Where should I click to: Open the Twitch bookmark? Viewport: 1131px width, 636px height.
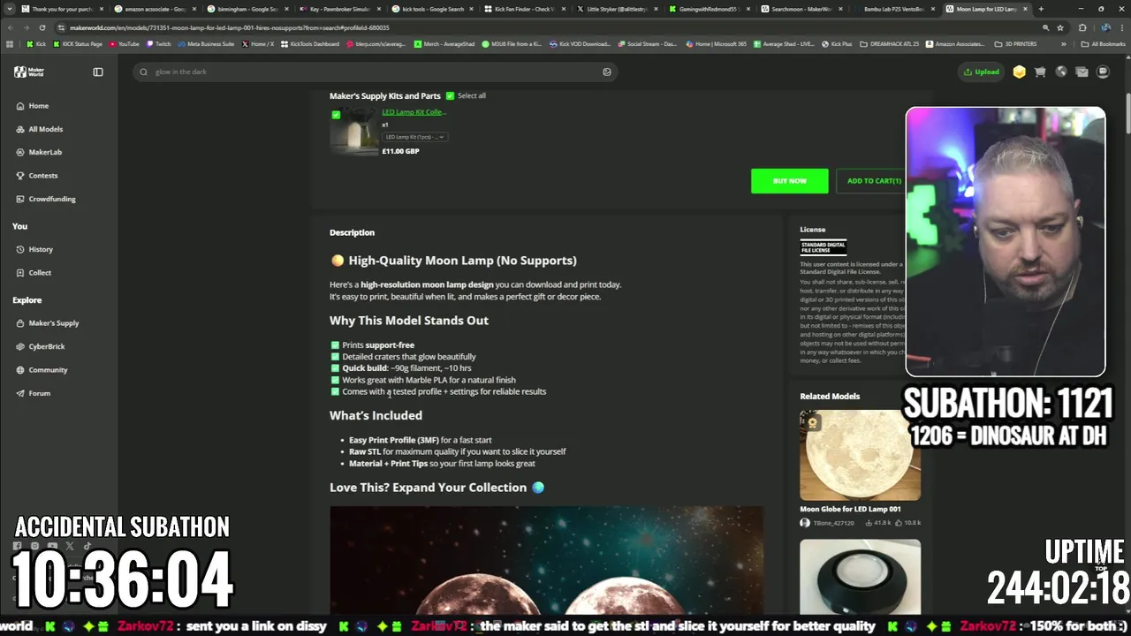point(159,43)
